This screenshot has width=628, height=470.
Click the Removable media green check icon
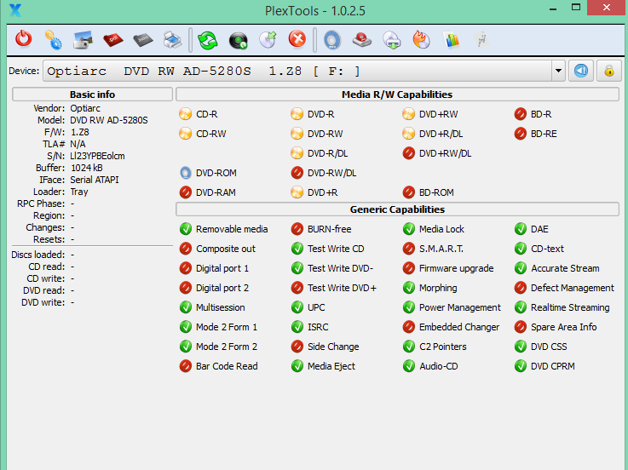point(186,229)
